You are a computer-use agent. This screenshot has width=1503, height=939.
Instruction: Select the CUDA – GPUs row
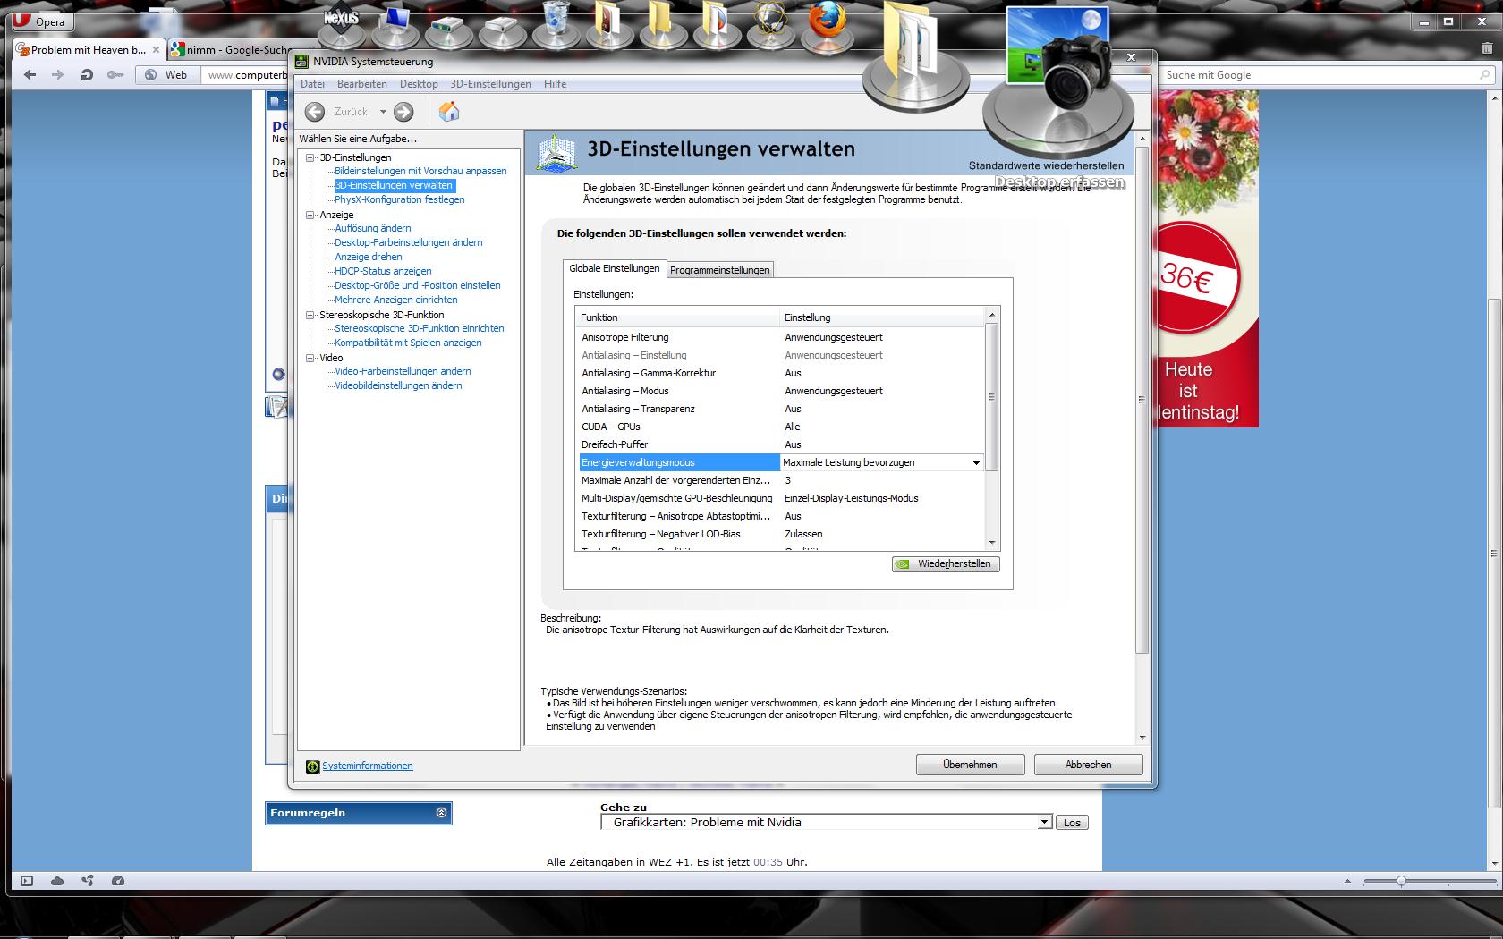[x=780, y=427]
